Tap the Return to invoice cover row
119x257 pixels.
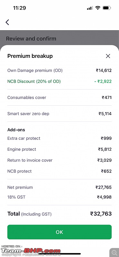coord(59,160)
